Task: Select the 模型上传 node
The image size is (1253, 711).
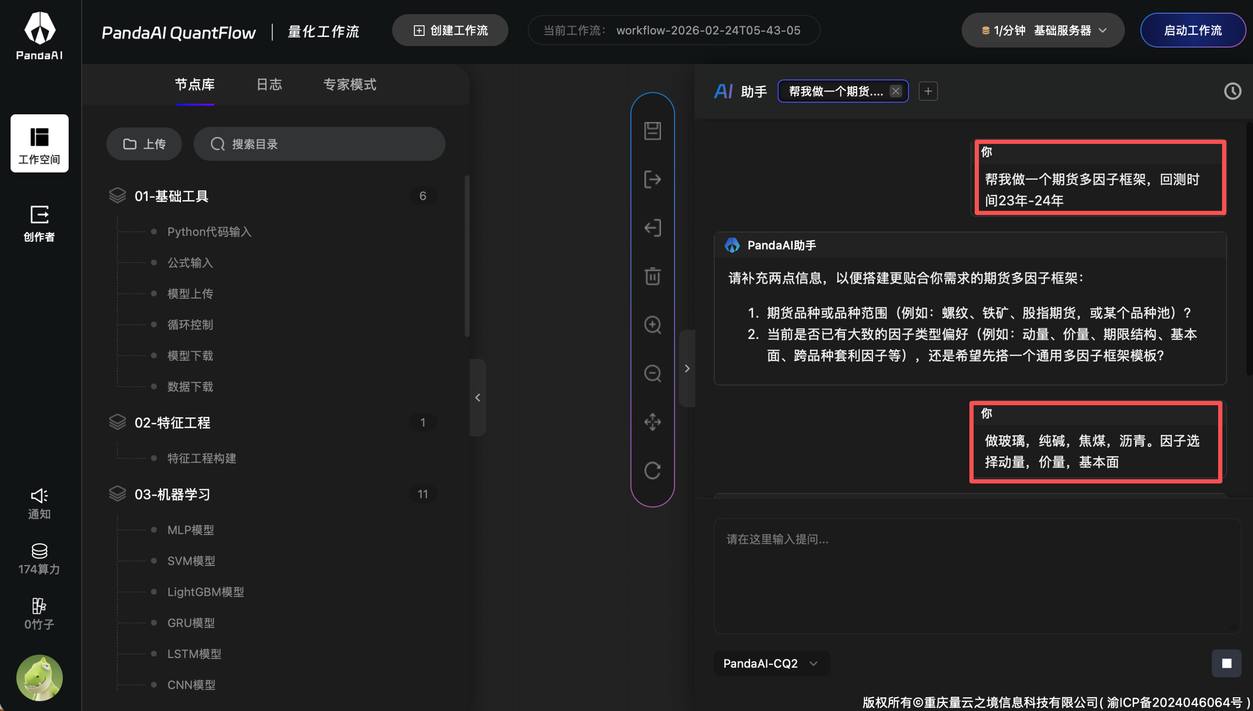Action: pyautogui.click(x=190, y=294)
